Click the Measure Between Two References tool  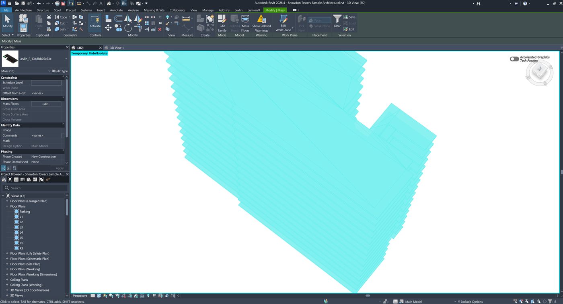[x=186, y=18]
